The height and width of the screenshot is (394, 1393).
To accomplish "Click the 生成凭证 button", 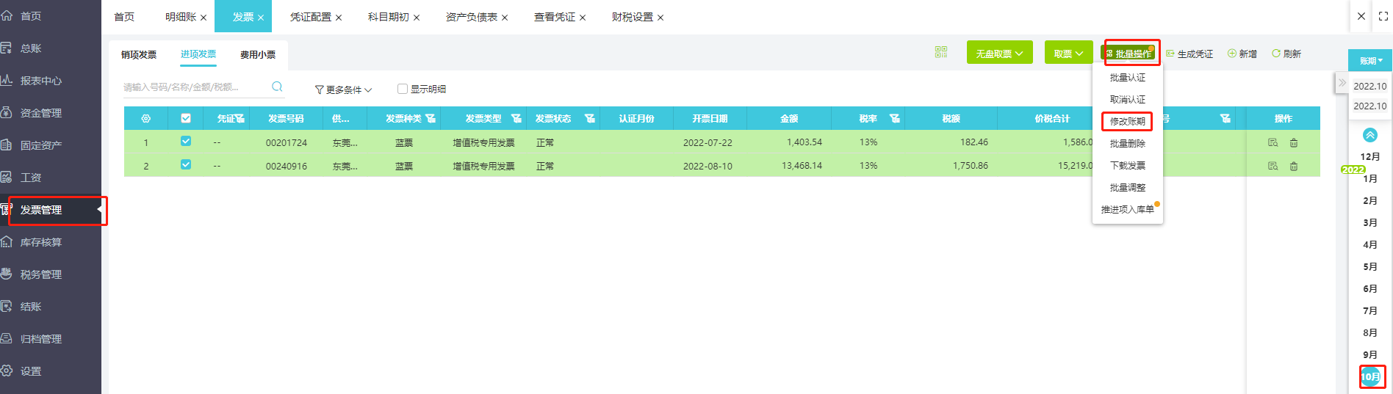I will coord(1189,54).
